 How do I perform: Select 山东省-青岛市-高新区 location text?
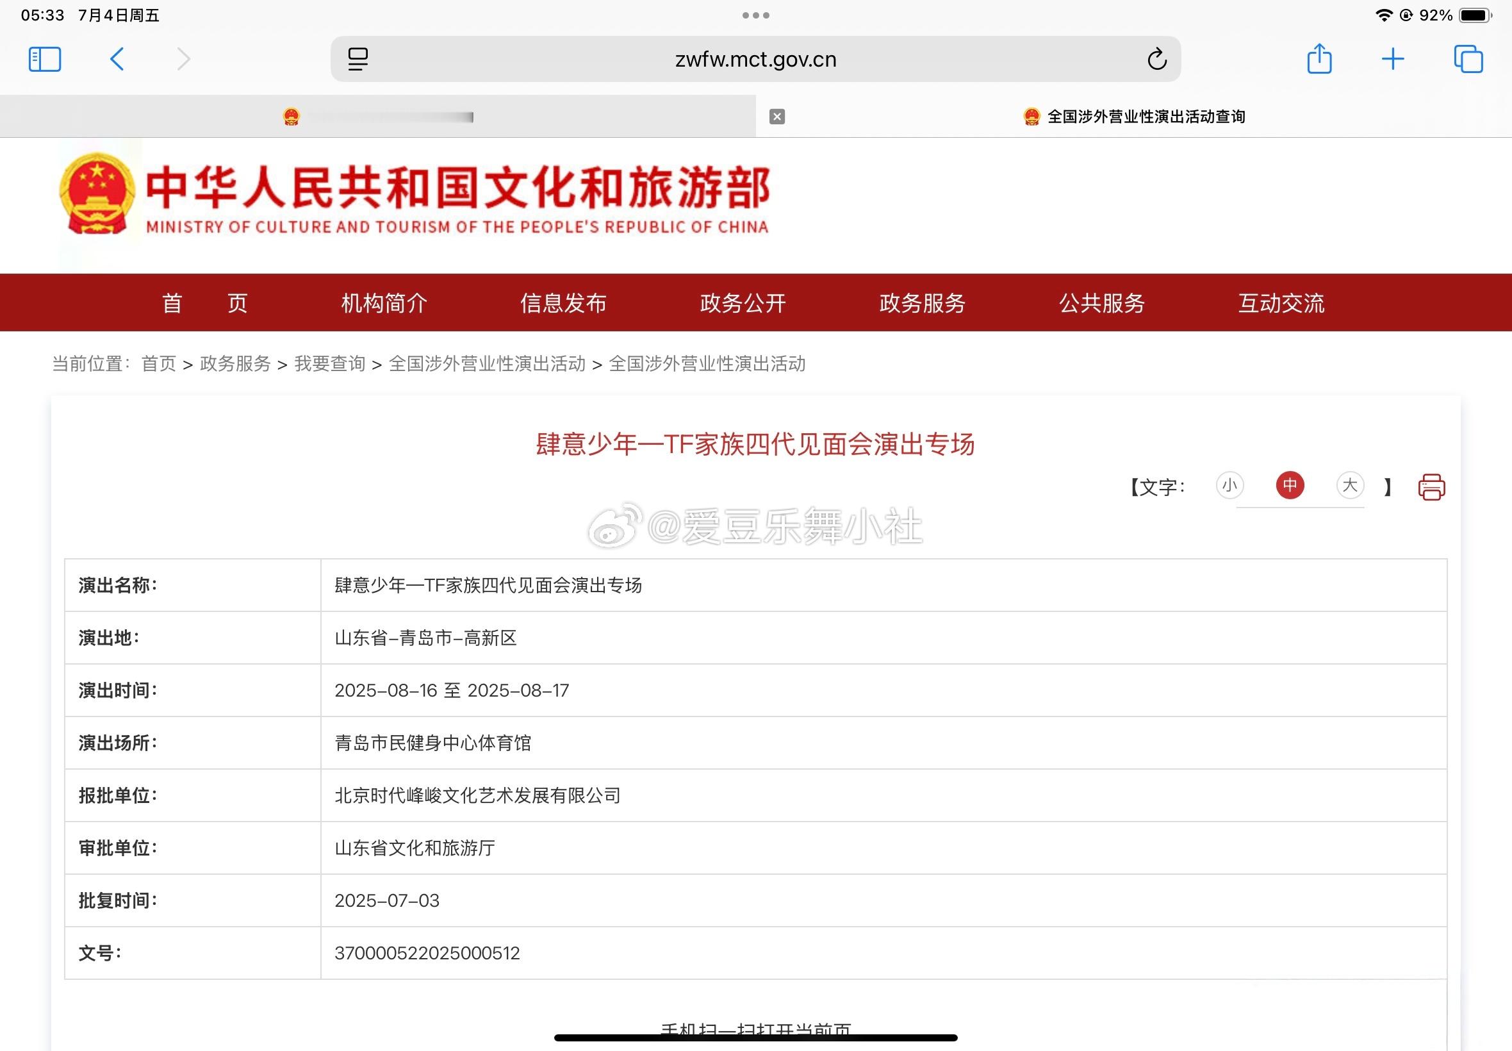click(x=425, y=638)
